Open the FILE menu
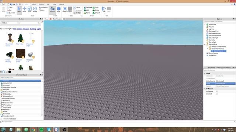The width and height of the screenshot is (236, 132). pos(3,4)
